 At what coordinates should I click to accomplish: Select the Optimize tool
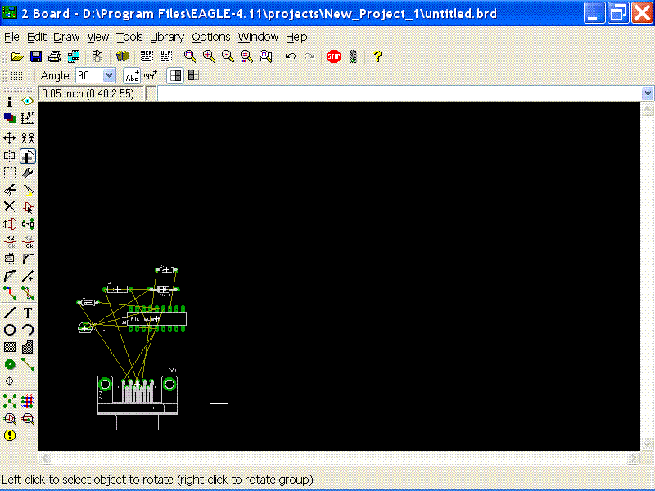click(x=28, y=276)
